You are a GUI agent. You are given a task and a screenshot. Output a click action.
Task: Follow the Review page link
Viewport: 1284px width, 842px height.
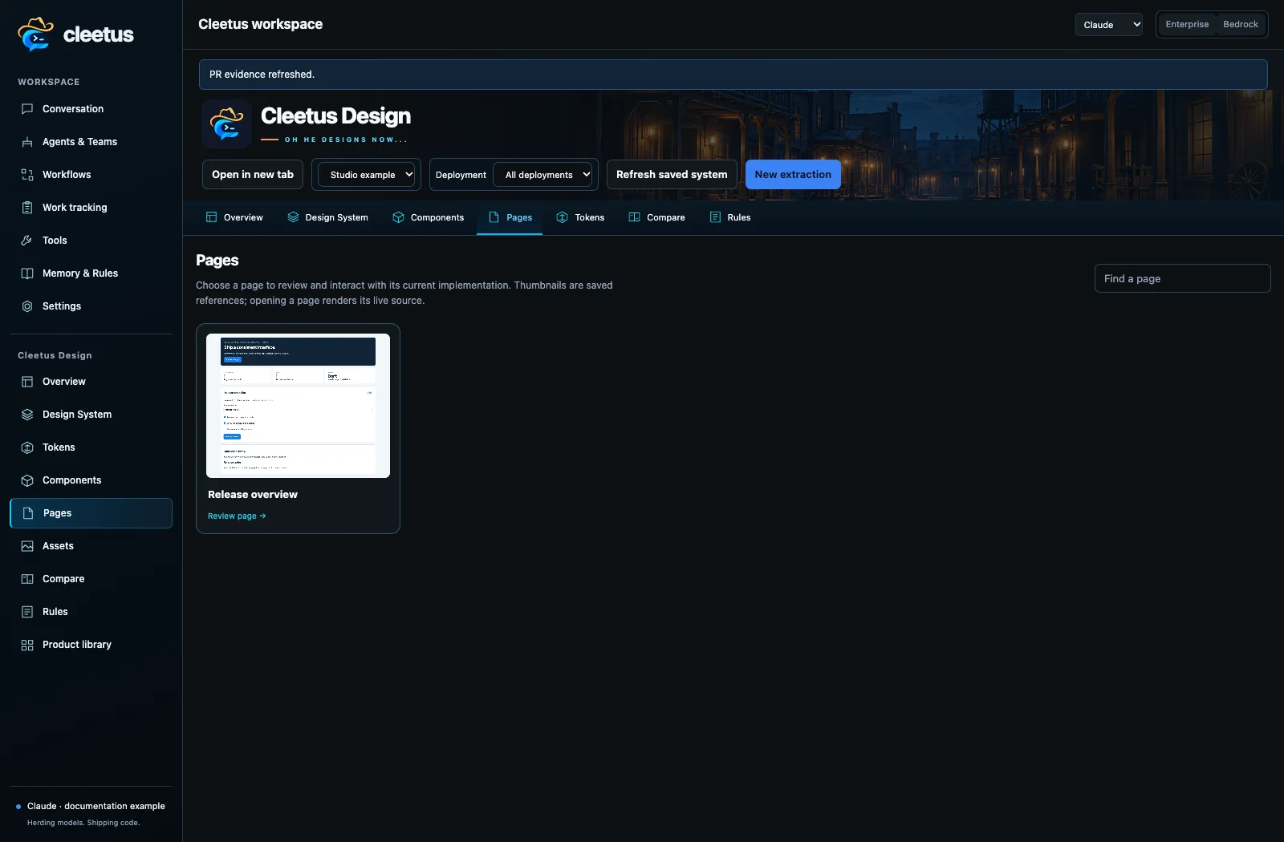tap(237, 516)
